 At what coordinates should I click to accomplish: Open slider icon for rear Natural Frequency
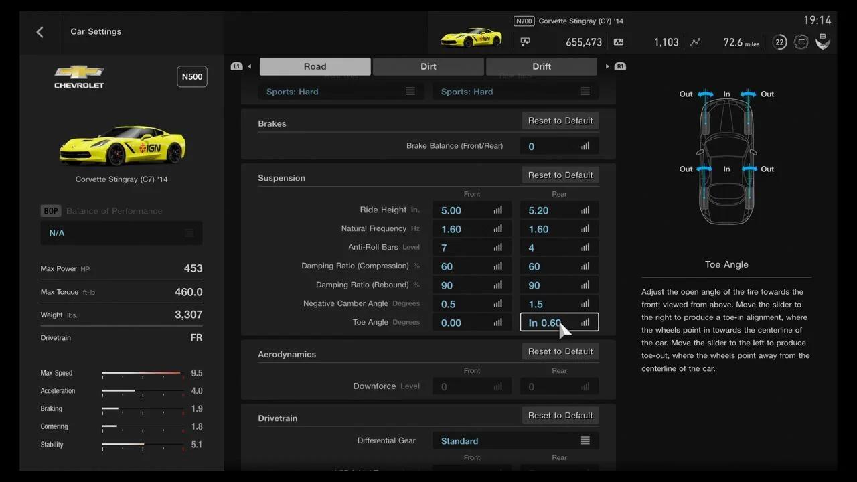pos(585,229)
